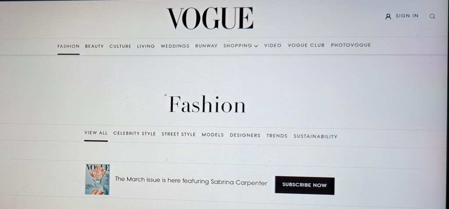This screenshot has width=449, height=209.
Task: Open the Beauty section
Action: tap(94, 46)
